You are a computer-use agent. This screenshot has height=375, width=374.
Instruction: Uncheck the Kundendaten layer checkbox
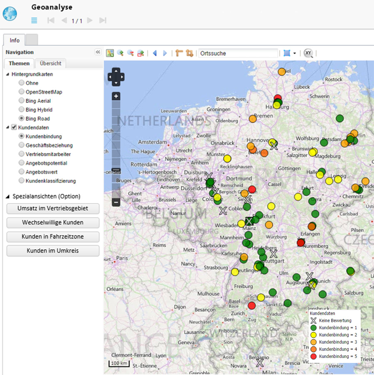coord(14,127)
